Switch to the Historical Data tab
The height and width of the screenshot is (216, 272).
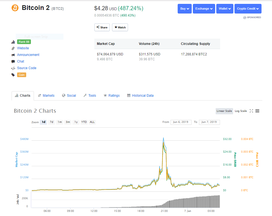[140, 96]
